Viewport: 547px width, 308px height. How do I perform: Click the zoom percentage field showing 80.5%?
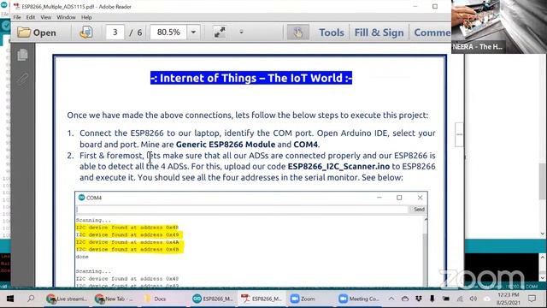click(x=168, y=33)
